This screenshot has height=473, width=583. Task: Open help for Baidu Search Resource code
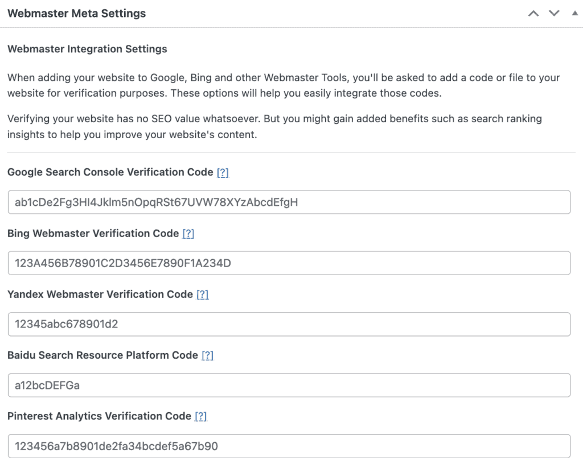pyautogui.click(x=207, y=355)
